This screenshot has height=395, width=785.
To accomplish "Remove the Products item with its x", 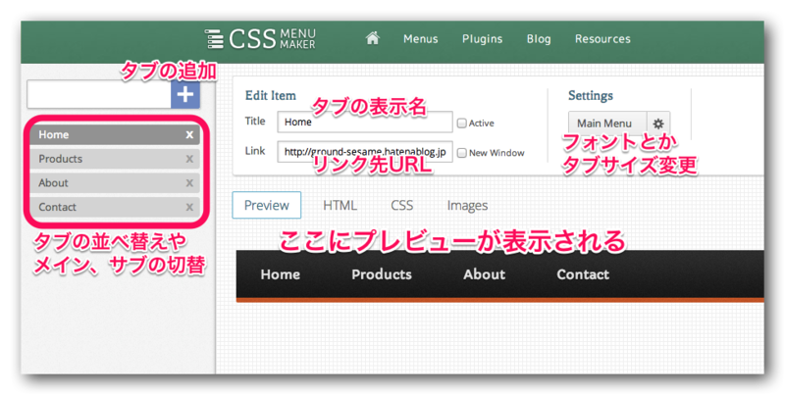I will 189,159.
